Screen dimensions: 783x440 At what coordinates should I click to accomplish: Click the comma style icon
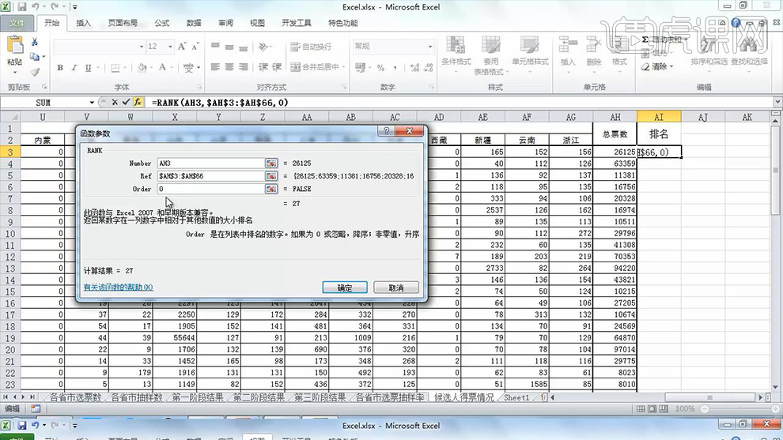tap(395, 67)
